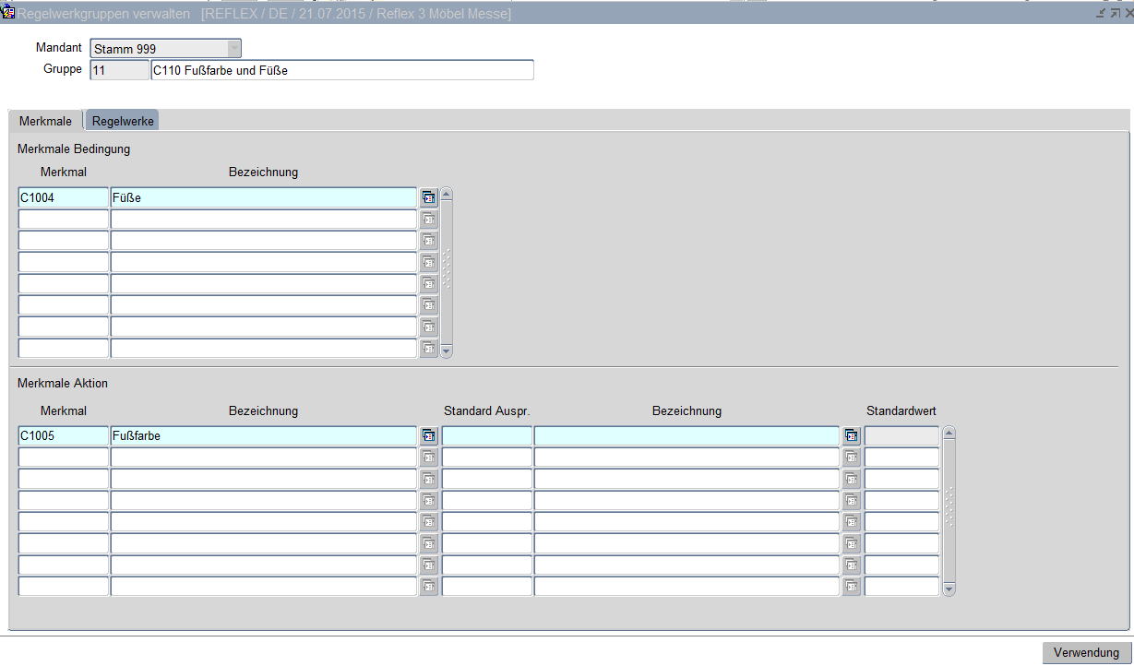Select the Merkmale tab
The width and height of the screenshot is (1134, 666).
(x=45, y=121)
